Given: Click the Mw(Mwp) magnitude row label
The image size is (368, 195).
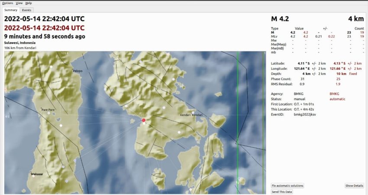Looking at the screenshot, I should point(278,44).
